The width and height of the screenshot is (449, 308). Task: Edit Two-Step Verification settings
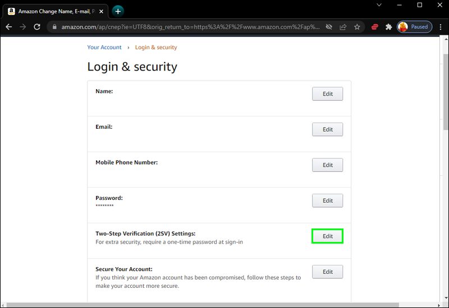[x=327, y=236]
